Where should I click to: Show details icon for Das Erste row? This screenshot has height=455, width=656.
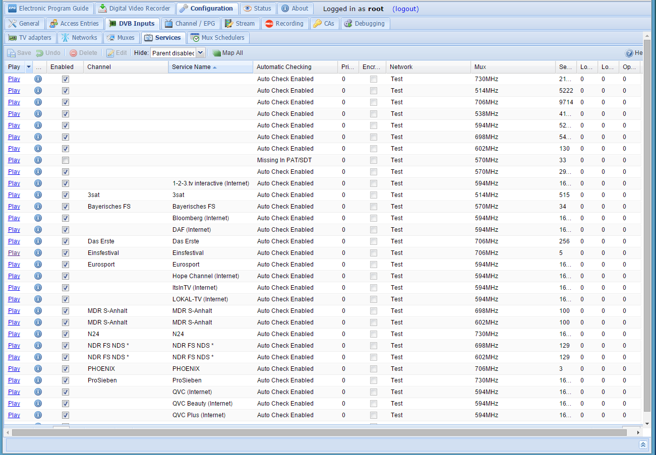click(38, 241)
